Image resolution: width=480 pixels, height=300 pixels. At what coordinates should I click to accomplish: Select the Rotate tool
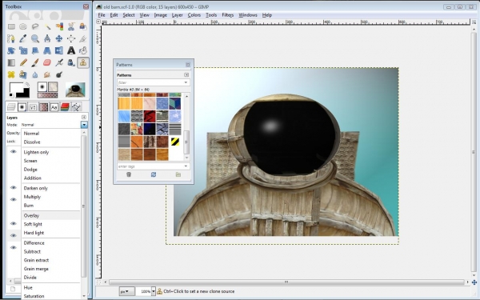coord(11,50)
